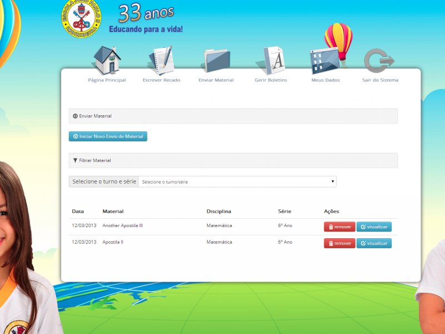Click the dropdown arrow of turno/série selector
Viewport: 445px width, 334px height.
[332, 181]
